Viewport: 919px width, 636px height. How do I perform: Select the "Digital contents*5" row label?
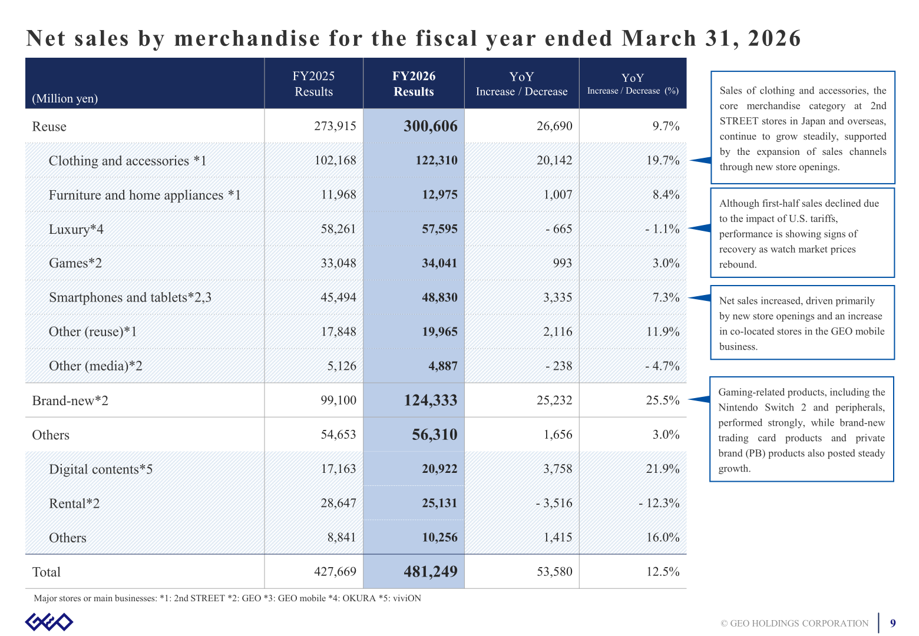pos(101,469)
